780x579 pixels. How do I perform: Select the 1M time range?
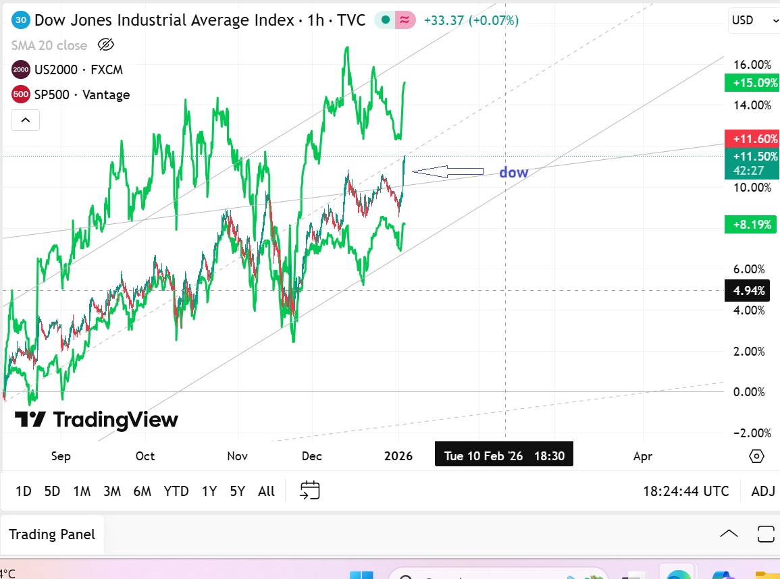pyautogui.click(x=82, y=491)
